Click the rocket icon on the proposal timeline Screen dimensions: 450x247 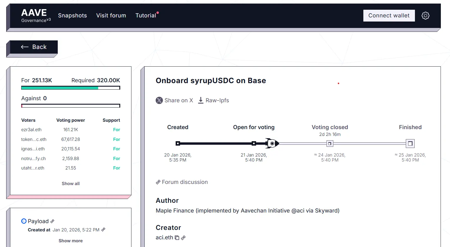pyautogui.click(x=272, y=143)
